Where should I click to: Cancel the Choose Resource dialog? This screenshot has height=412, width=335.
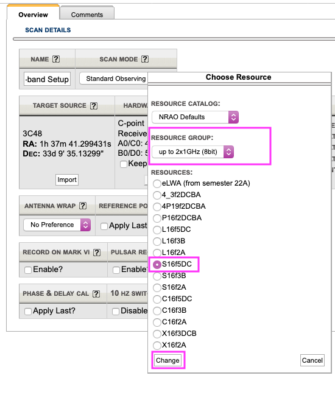[312, 360]
